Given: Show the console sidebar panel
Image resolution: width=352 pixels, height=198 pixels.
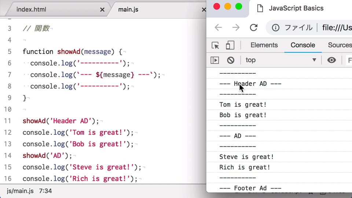Looking at the screenshot, I should (x=215, y=60).
